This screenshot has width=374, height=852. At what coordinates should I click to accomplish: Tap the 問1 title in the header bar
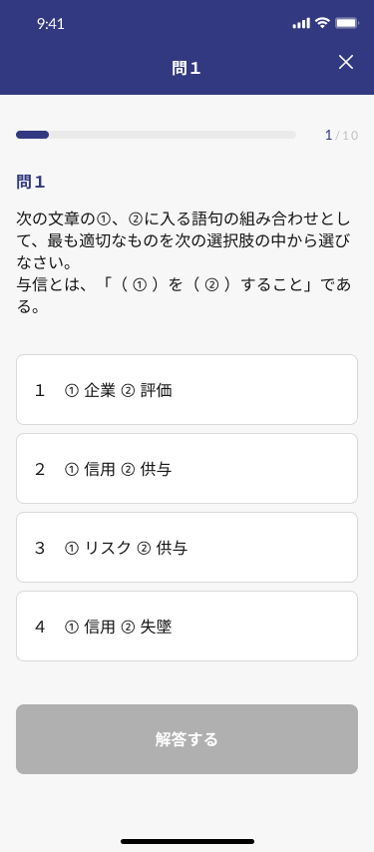click(x=187, y=68)
